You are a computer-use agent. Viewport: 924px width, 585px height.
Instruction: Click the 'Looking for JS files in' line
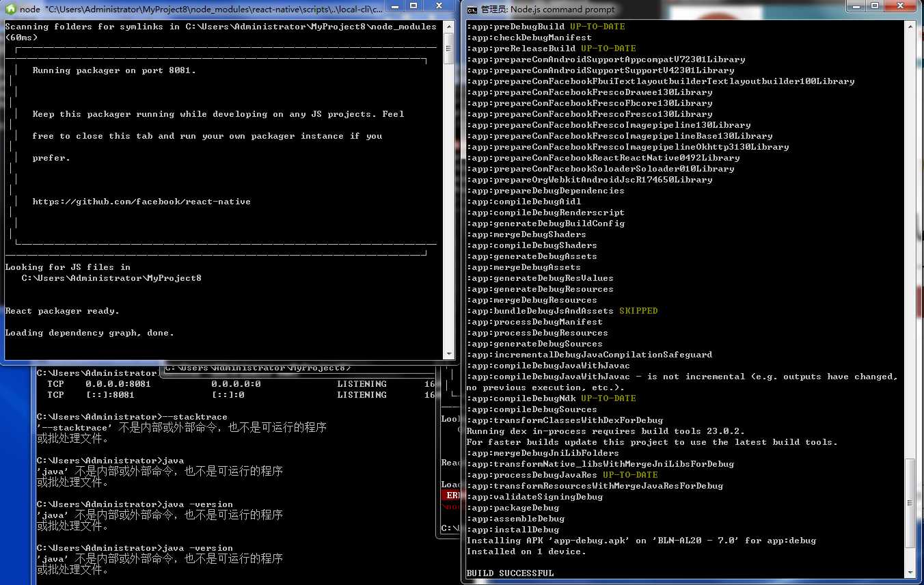click(68, 267)
